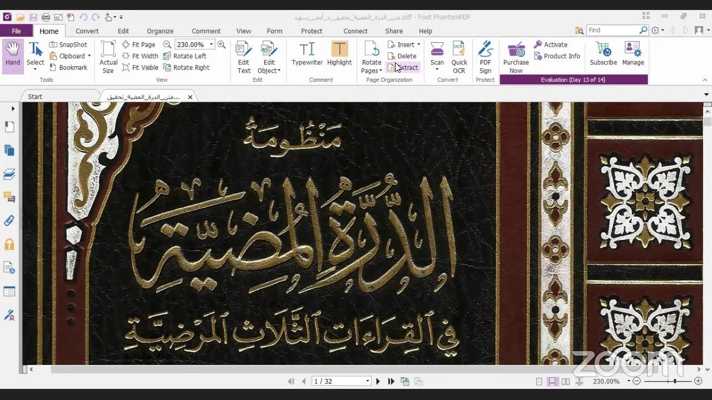Image resolution: width=712 pixels, height=400 pixels.
Task: Switch to facing pages view mode
Action: (x=566, y=382)
